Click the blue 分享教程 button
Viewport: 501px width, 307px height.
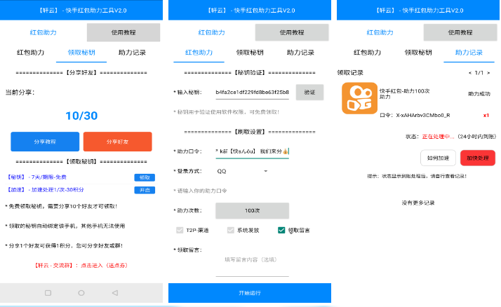(x=45, y=142)
